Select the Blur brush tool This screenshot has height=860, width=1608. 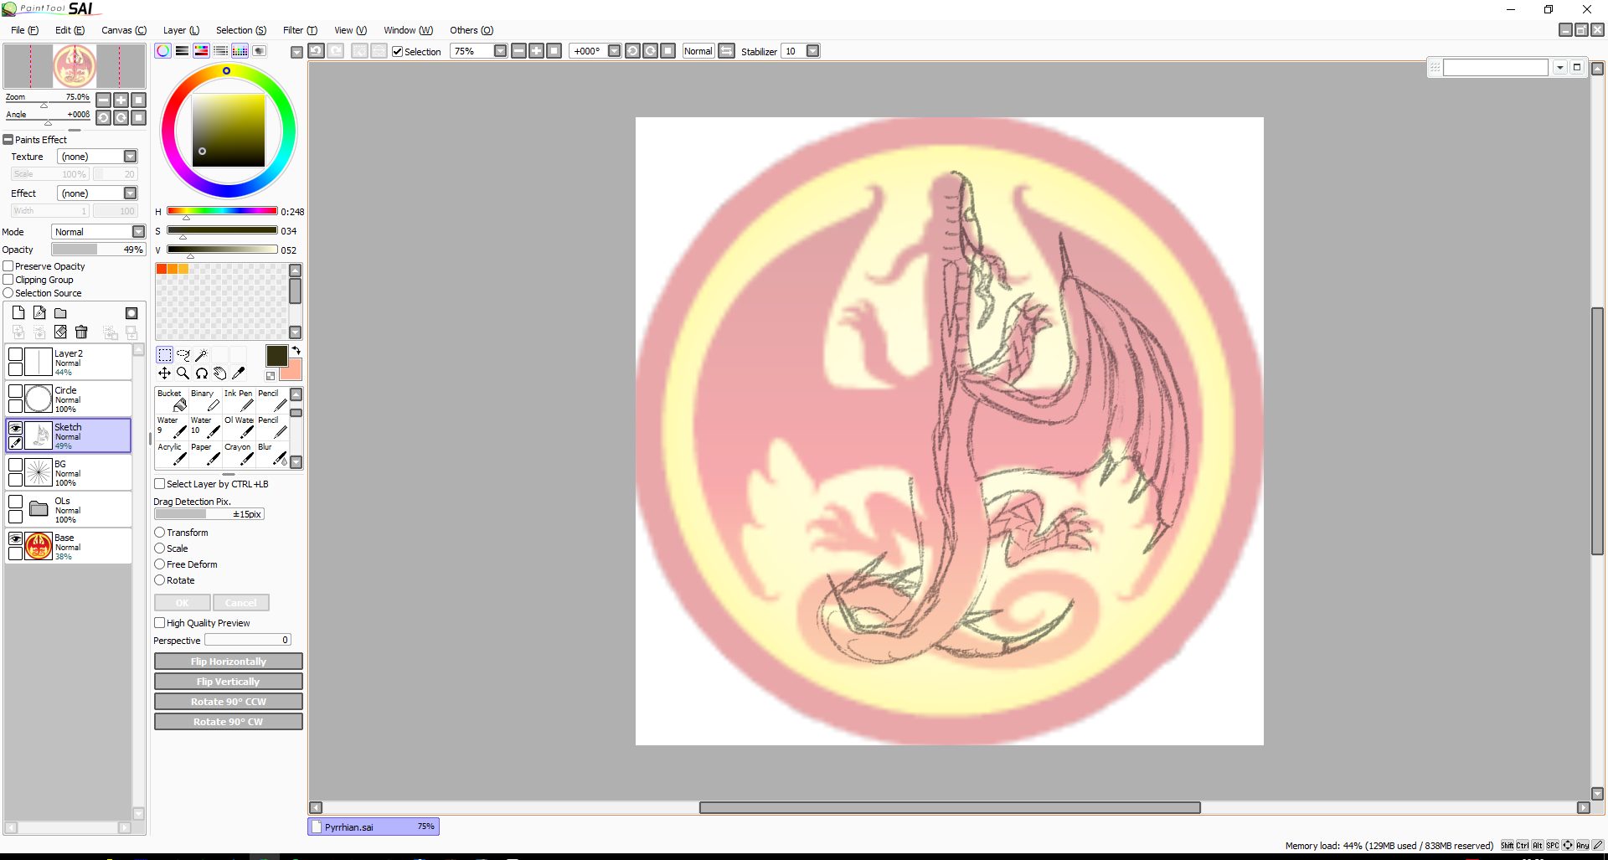click(272, 454)
